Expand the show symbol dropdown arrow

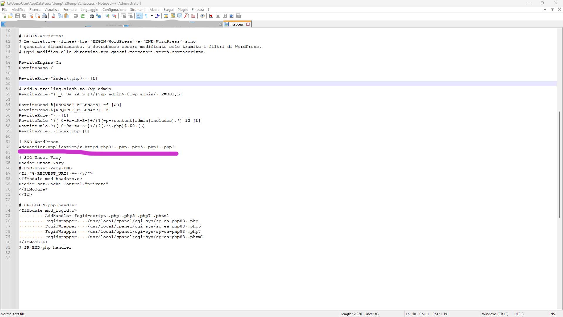152,16
